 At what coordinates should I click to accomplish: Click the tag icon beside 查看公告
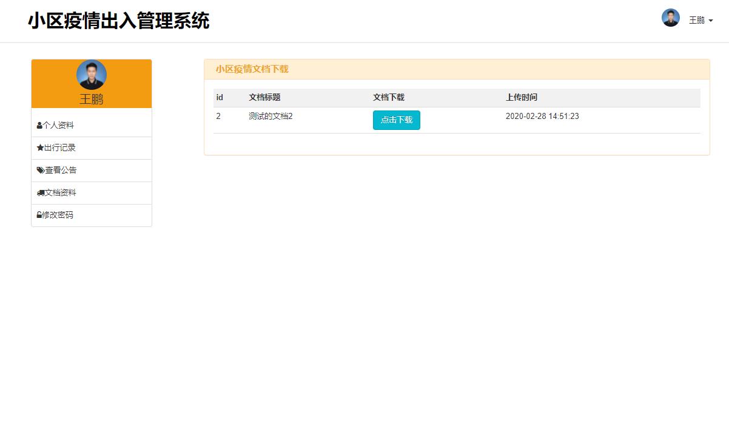[x=39, y=170]
